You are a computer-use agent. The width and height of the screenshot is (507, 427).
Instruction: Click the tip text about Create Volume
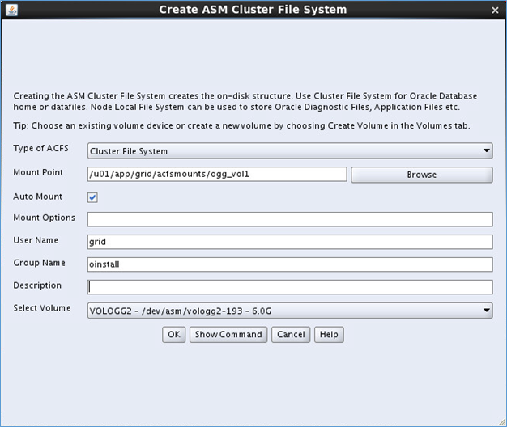pyautogui.click(x=241, y=125)
